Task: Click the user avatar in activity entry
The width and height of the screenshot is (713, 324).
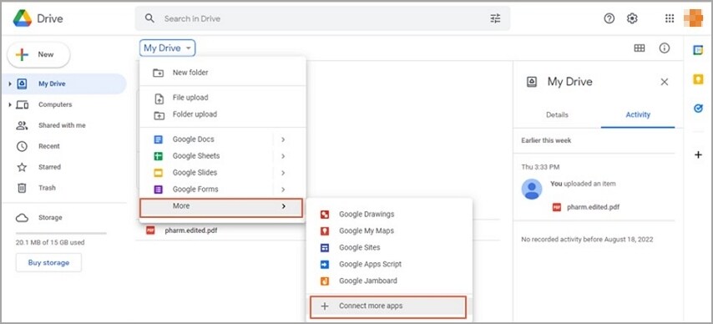Action: (532, 189)
